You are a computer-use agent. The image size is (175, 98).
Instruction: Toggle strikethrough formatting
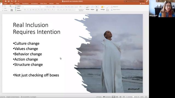(33, 10)
